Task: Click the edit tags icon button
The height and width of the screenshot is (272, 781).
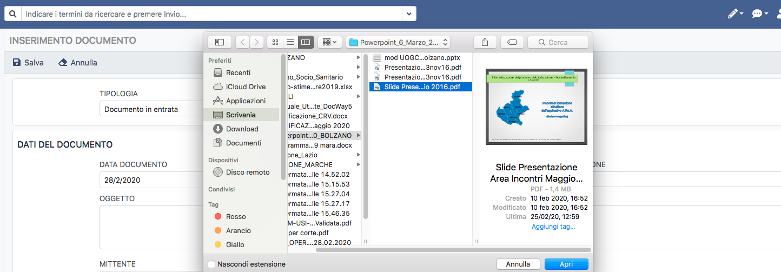Action: (x=512, y=42)
